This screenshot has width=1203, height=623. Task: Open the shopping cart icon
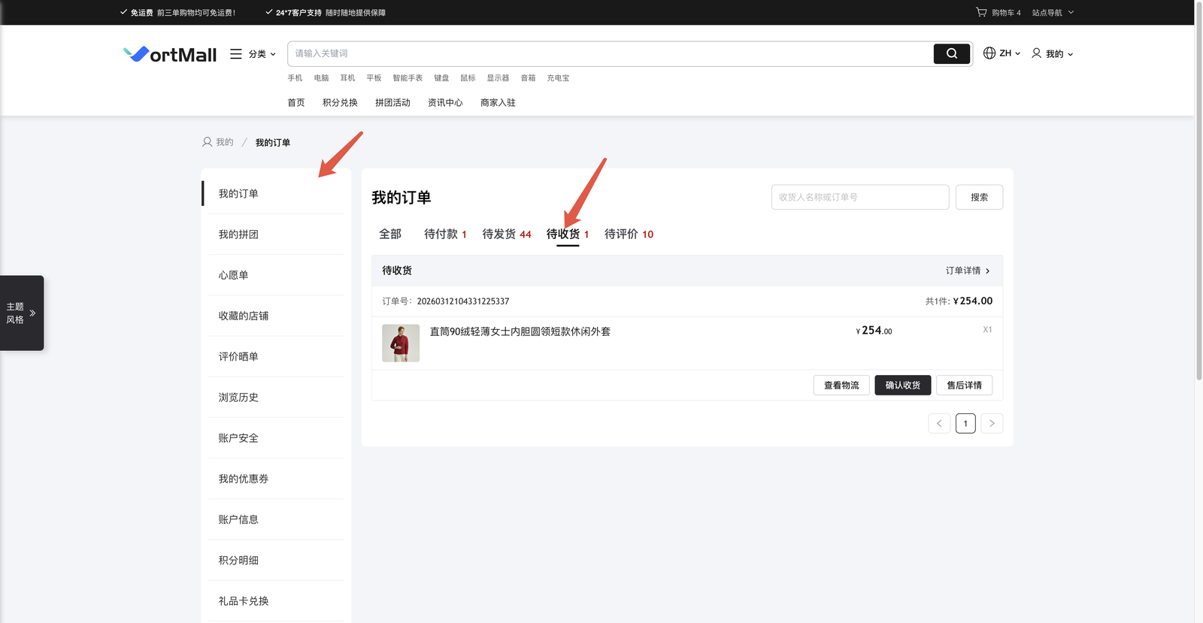981,12
